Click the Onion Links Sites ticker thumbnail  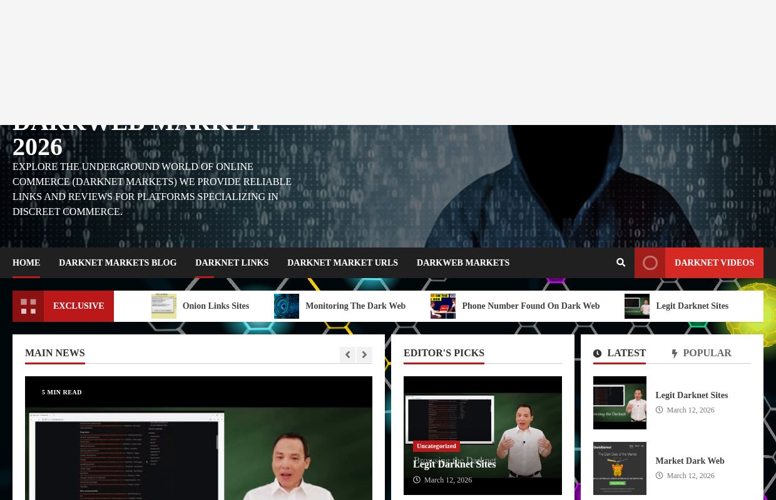pyautogui.click(x=164, y=306)
